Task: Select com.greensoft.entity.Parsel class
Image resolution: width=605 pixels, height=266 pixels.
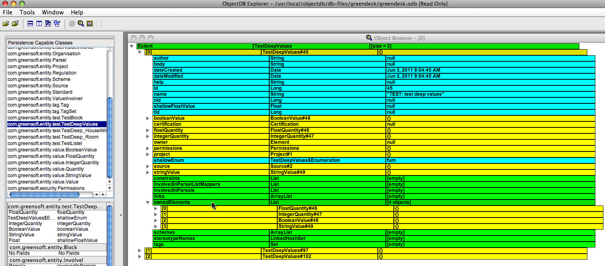Action: (57, 60)
